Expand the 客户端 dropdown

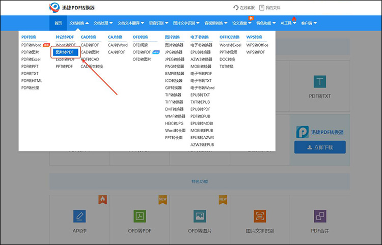pos(309,23)
